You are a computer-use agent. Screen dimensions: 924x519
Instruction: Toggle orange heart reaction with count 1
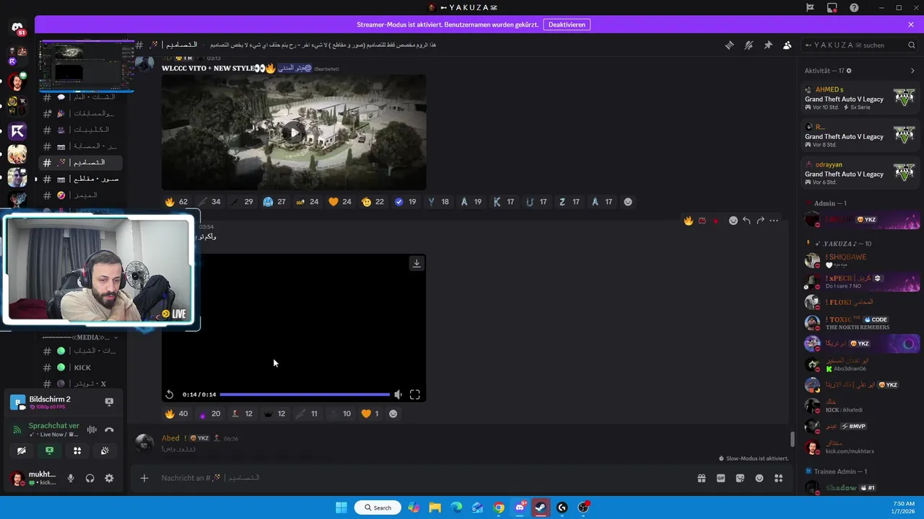tap(370, 414)
